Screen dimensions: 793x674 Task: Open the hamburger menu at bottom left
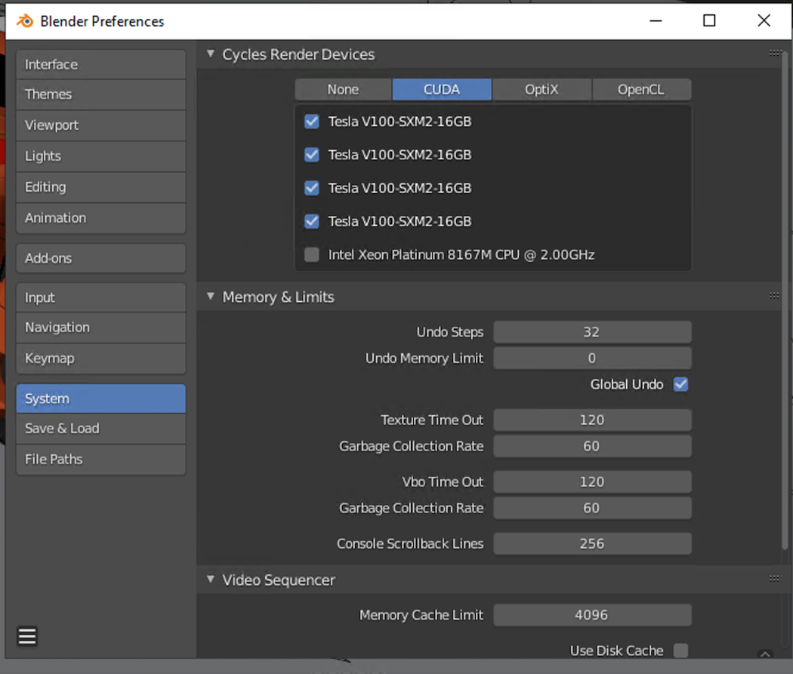(27, 636)
